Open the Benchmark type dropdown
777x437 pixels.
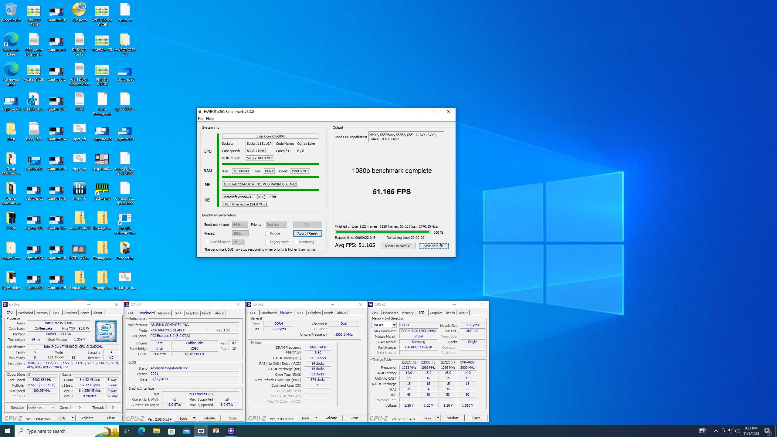click(240, 225)
